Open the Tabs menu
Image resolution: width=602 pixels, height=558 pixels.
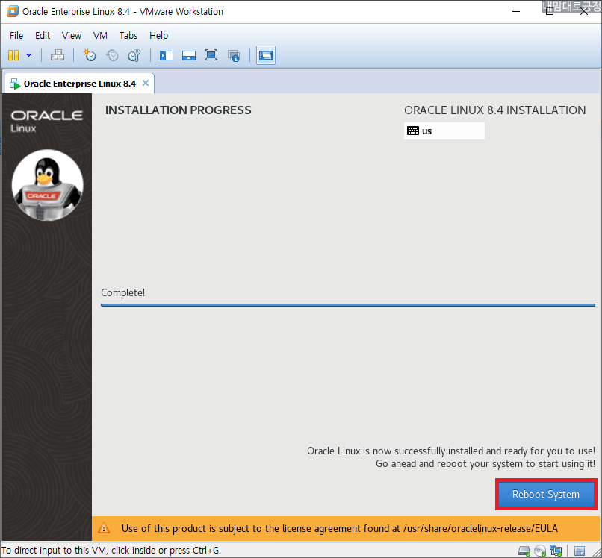tap(128, 36)
